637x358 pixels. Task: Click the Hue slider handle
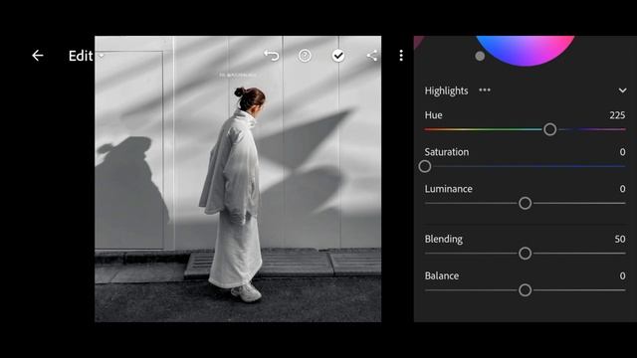tap(550, 129)
